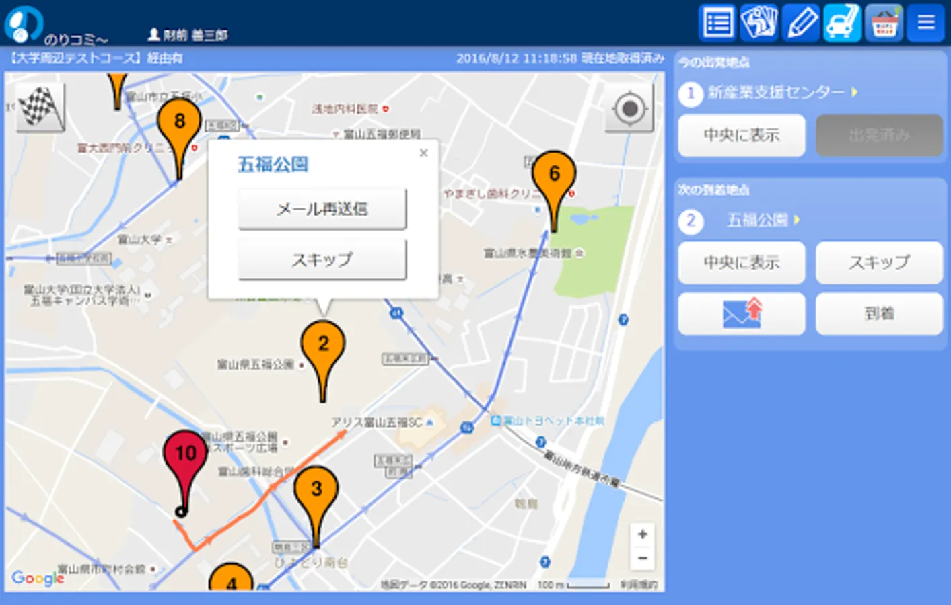Open the list view icon in header
The height and width of the screenshot is (605, 951).
(718, 24)
